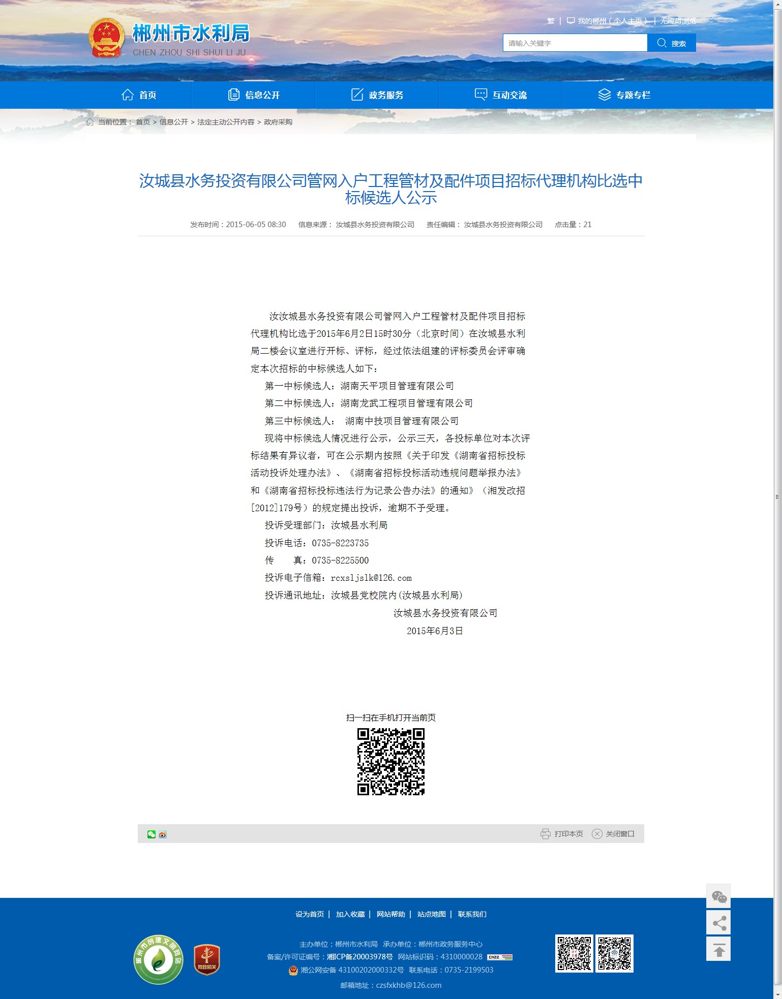
Task: Click 打印本页 to print the page
Action: point(562,834)
